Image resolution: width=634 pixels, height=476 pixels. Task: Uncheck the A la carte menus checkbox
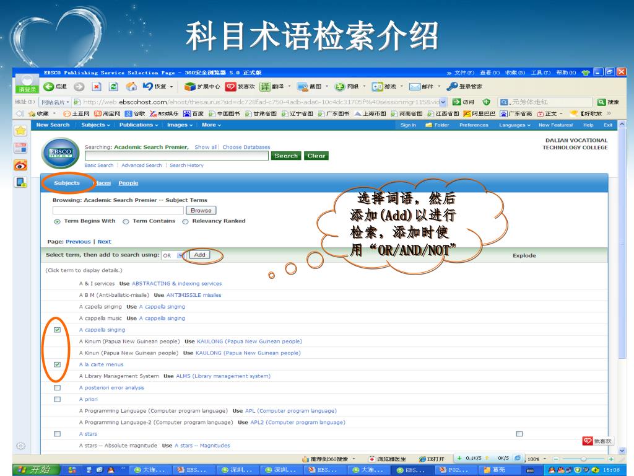58,364
